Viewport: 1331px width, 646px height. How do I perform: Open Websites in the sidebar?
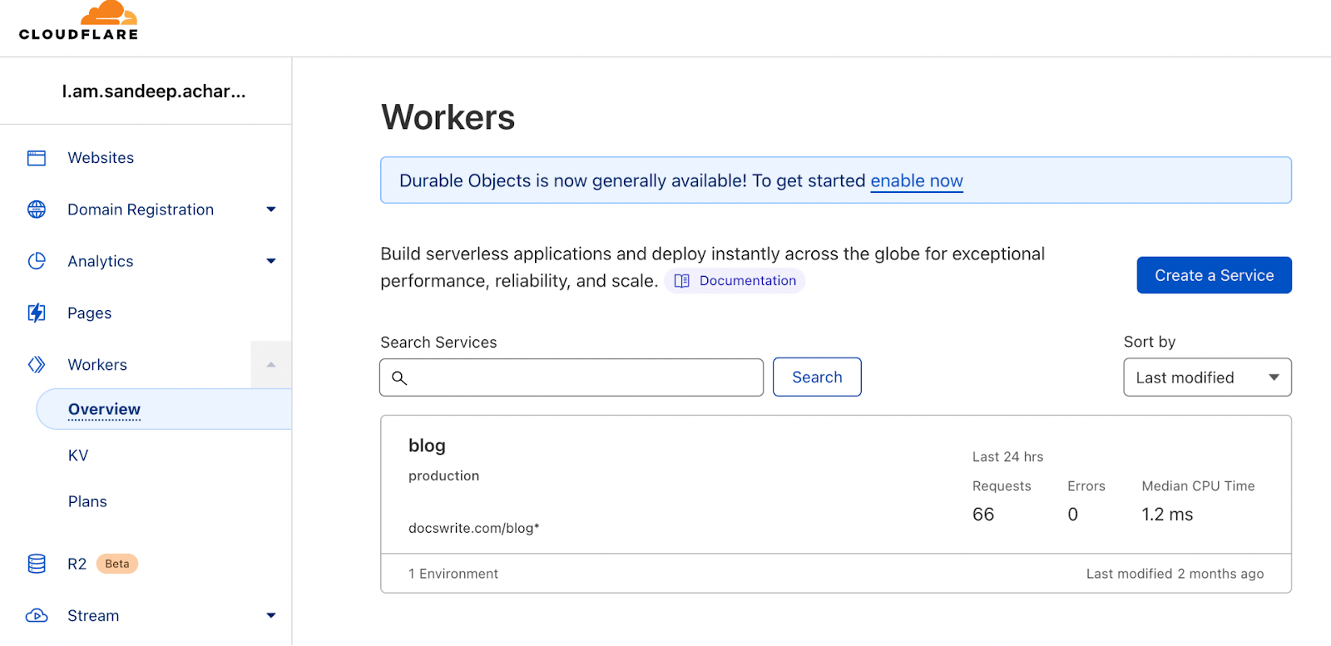101,158
